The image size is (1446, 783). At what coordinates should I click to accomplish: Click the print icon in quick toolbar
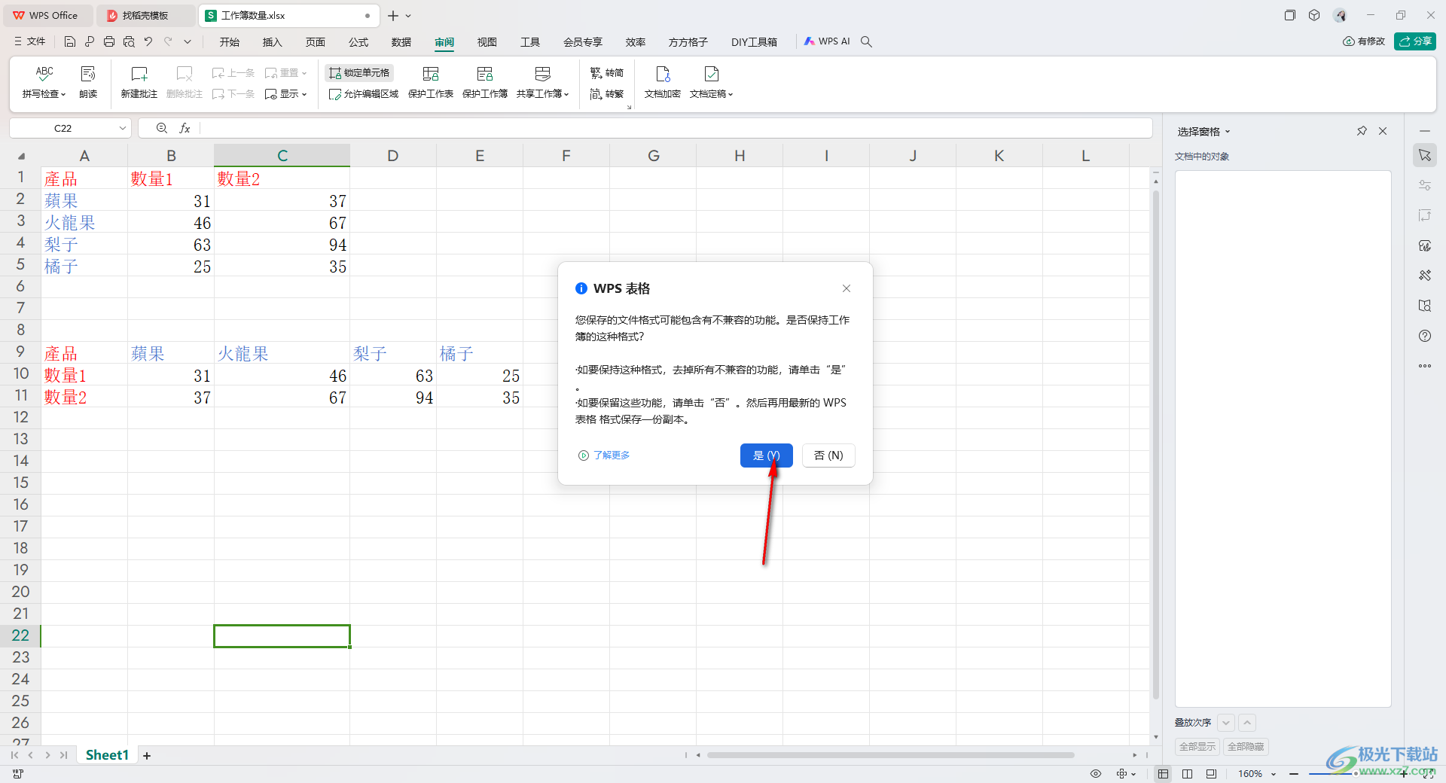[x=109, y=41]
